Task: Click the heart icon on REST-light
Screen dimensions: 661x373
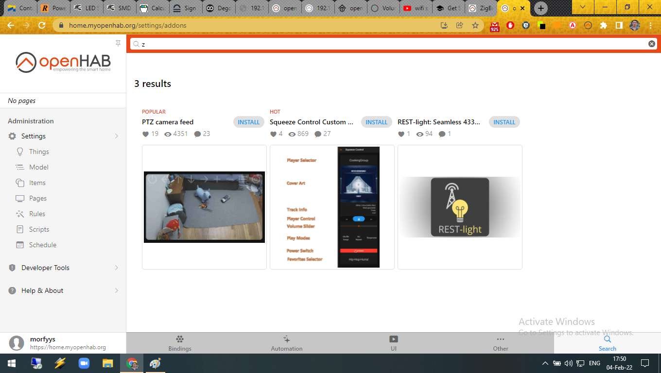Action: pos(401,134)
